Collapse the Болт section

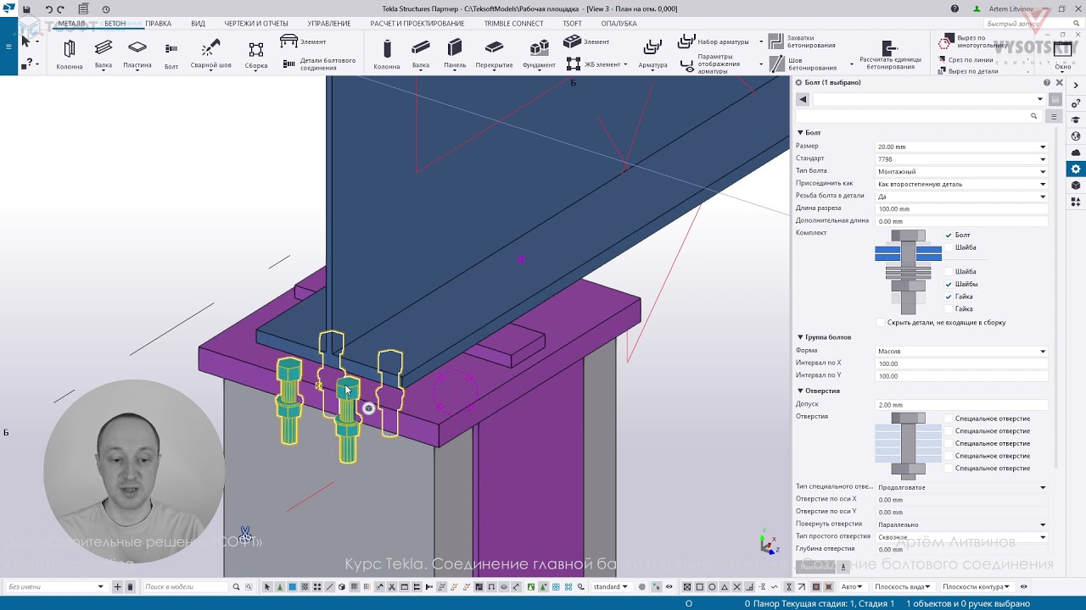click(x=800, y=133)
